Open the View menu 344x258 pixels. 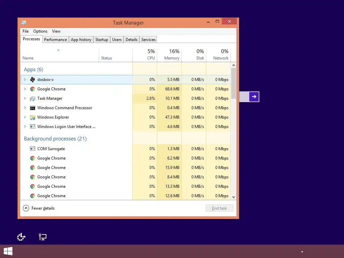(x=56, y=31)
